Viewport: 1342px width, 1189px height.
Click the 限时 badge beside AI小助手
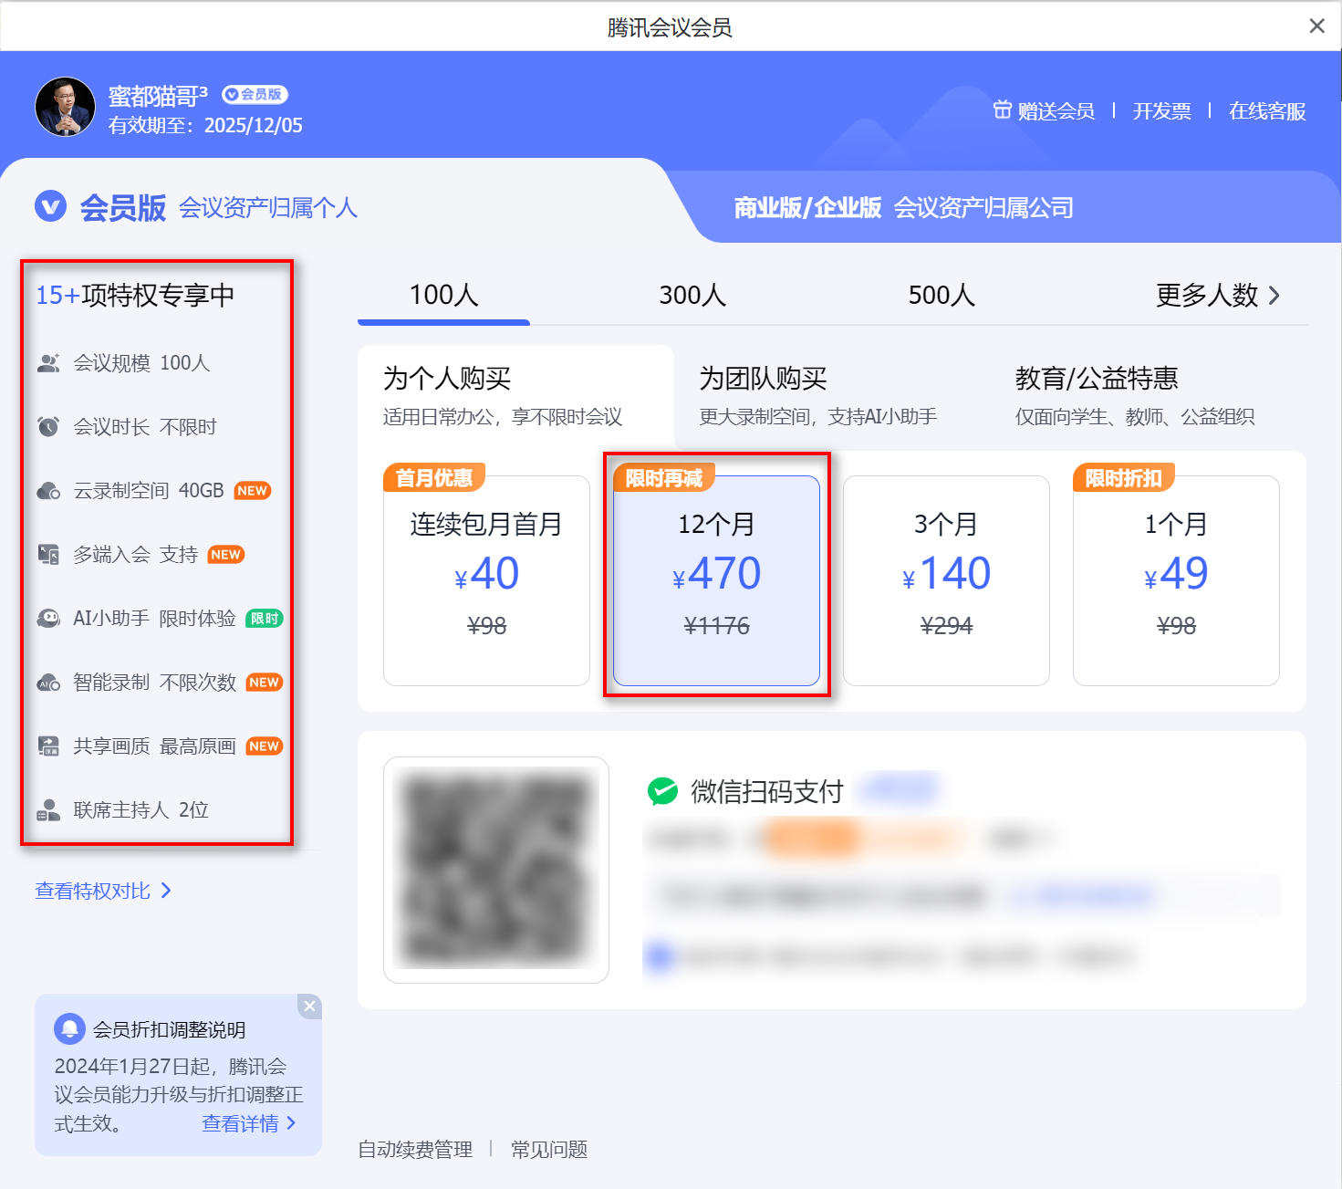[x=265, y=619]
